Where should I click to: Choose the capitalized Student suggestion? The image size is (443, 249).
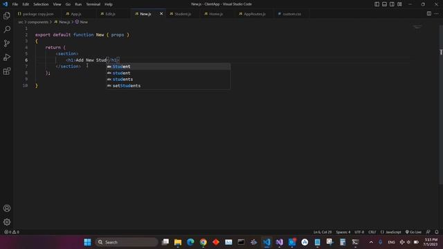[x=168, y=66]
